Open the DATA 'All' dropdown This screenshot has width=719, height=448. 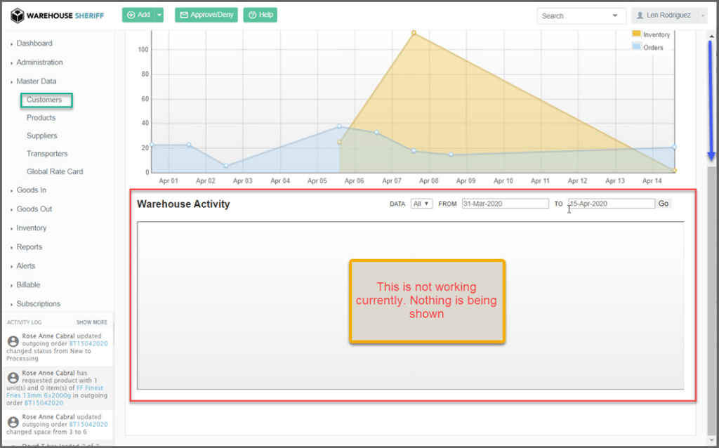[x=421, y=204]
